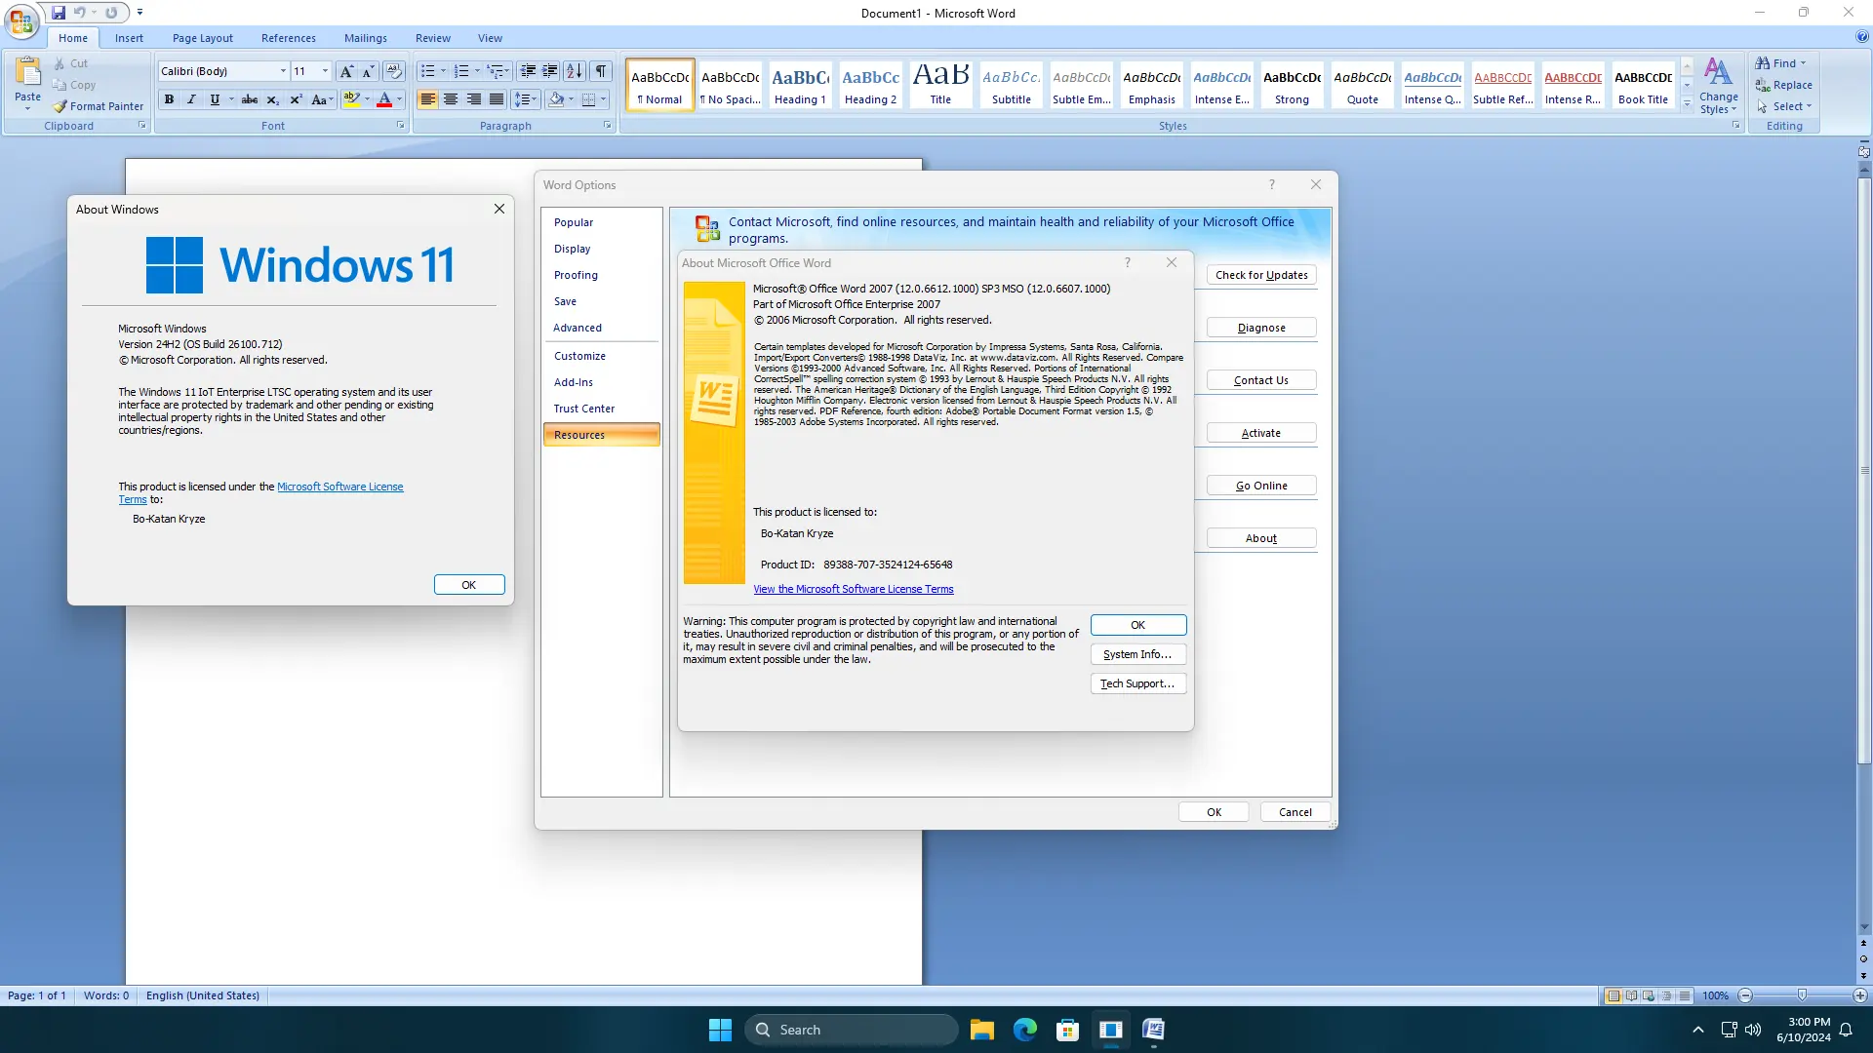This screenshot has height=1053, width=1873.
Task: Open the Font name dropdown
Action: click(283, 71)
